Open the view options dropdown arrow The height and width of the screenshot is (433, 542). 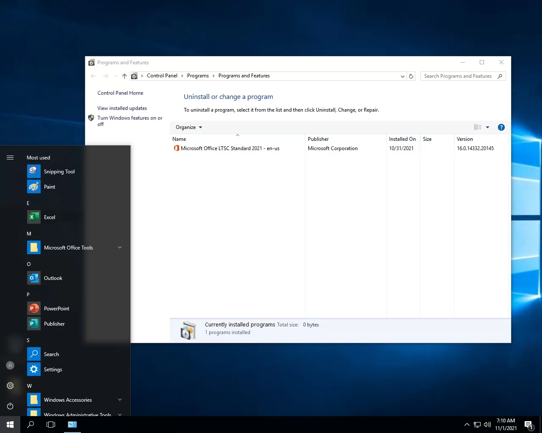click(x=487, y=127)
